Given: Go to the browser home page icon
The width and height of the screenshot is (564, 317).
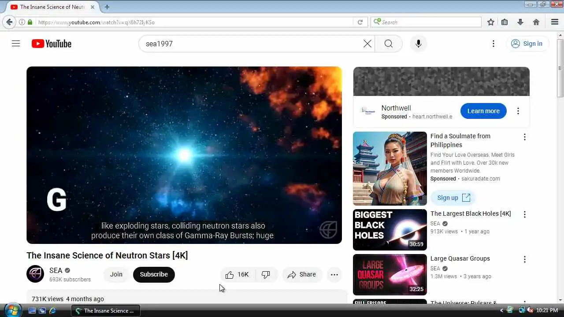Looking at the screenshot, I should [536, 22].
